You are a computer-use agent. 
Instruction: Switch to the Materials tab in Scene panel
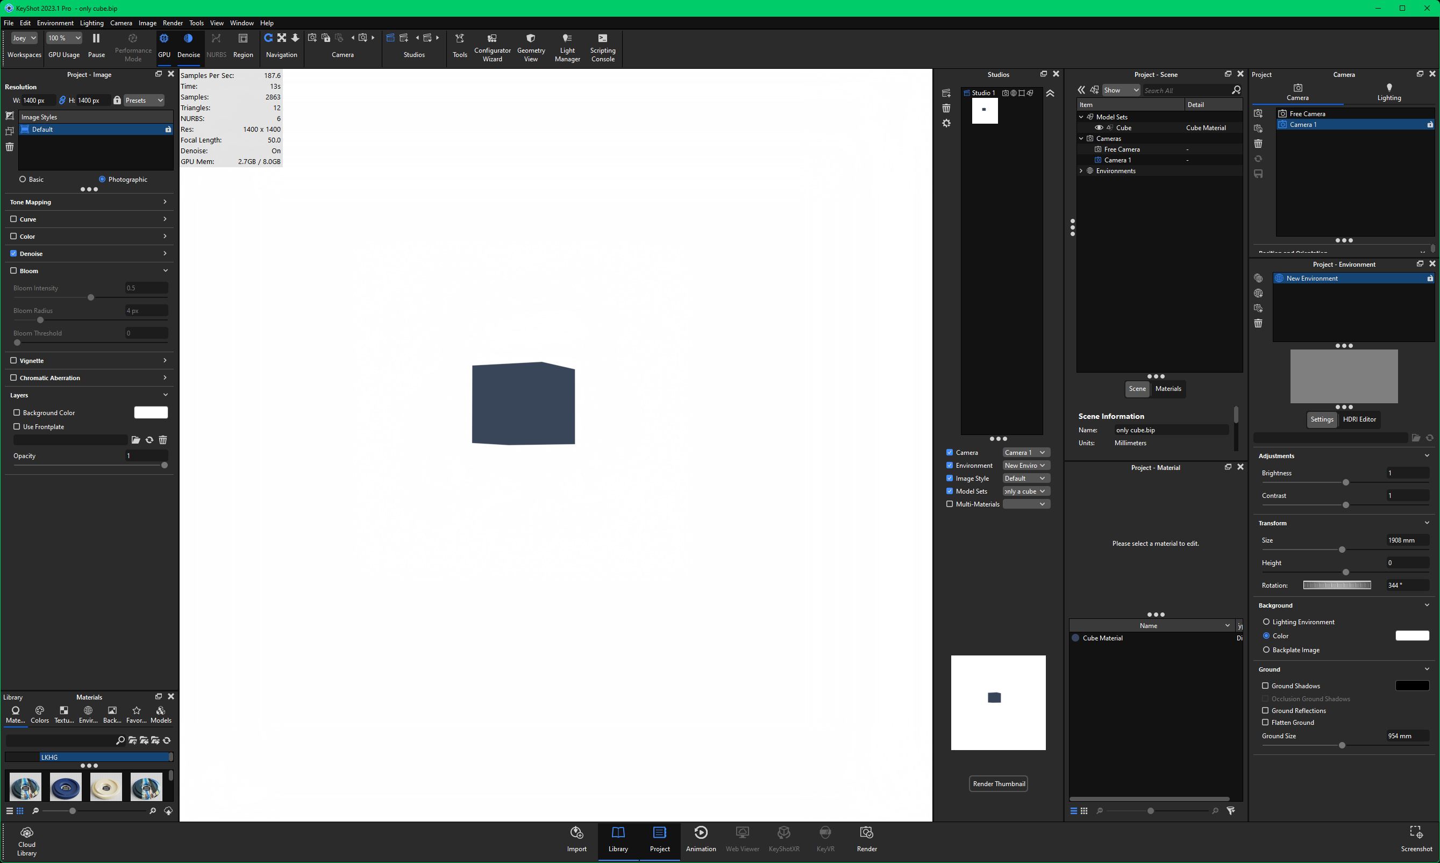(1168, 389)
